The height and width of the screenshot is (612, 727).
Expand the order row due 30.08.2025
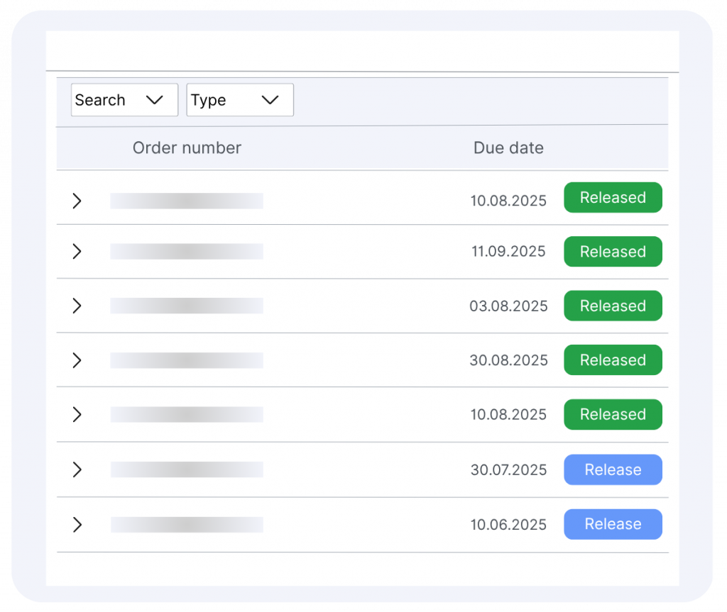[77, 360]
